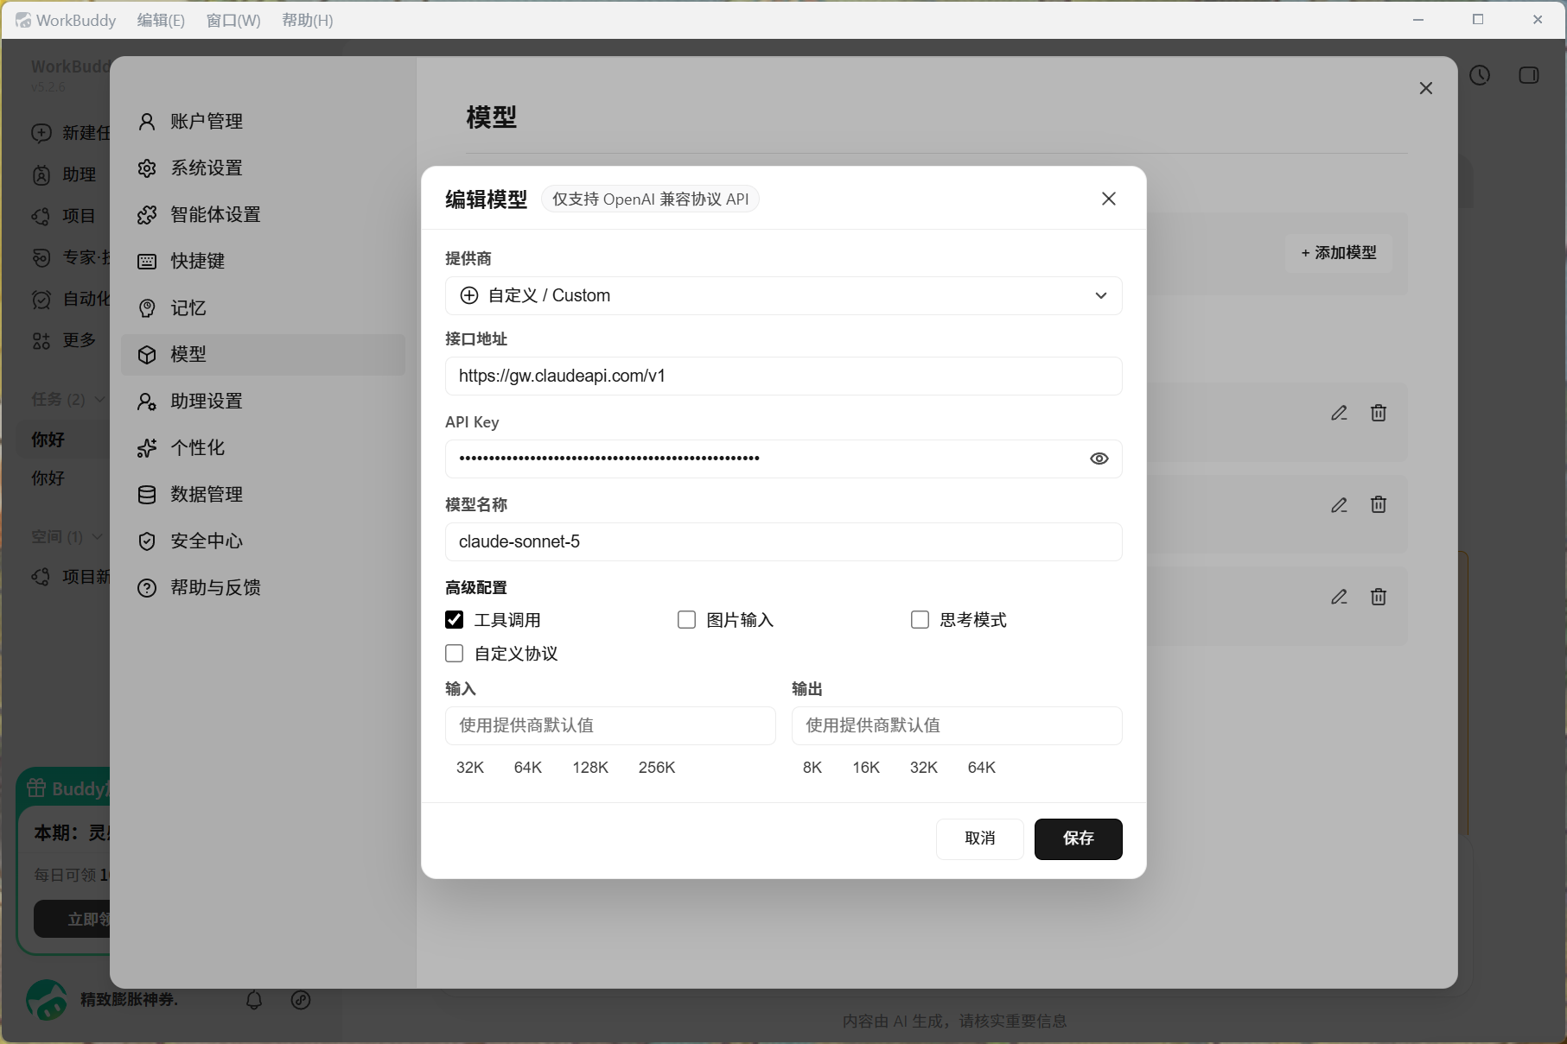Edit the third model entry
Screen dimensions: 1567x1044
1339,597
